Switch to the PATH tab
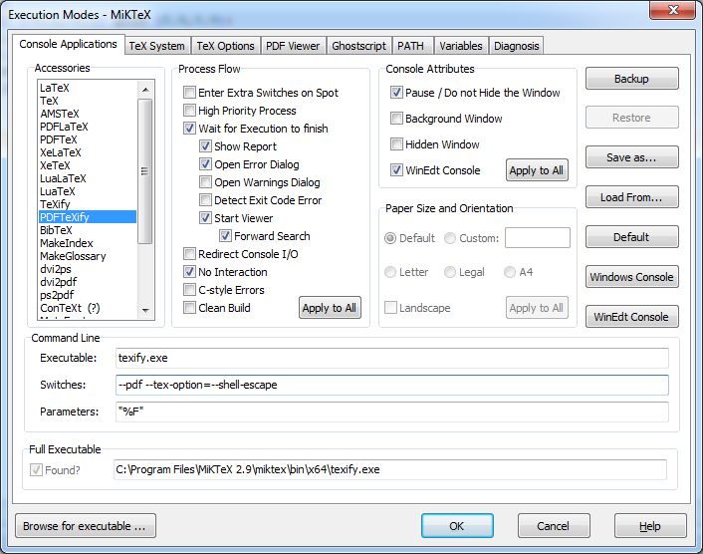This screenshot has width=703, height=554. click(411, 46)
